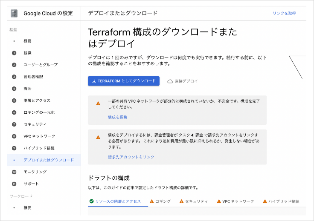Click リンクを取得 in the header
The image size is (314, 221).
(x=284, y=13)
